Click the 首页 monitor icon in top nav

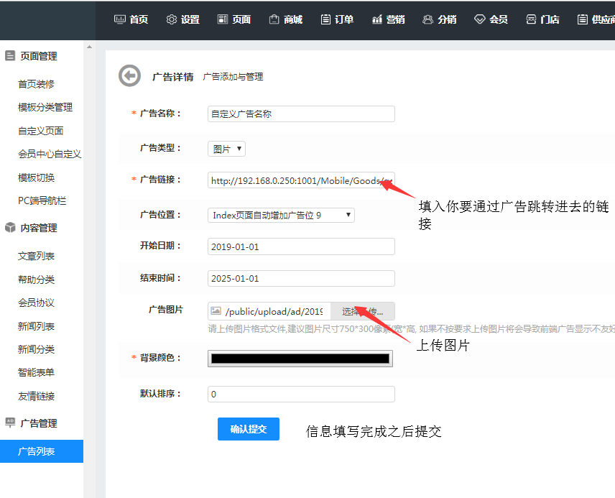[120, 19]
